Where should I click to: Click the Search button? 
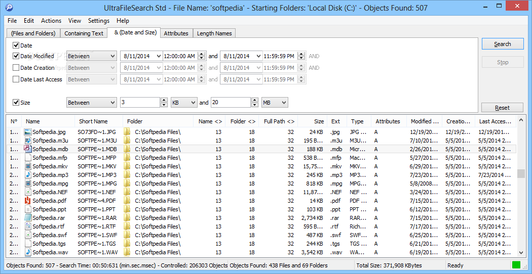[x=503, y=44]
